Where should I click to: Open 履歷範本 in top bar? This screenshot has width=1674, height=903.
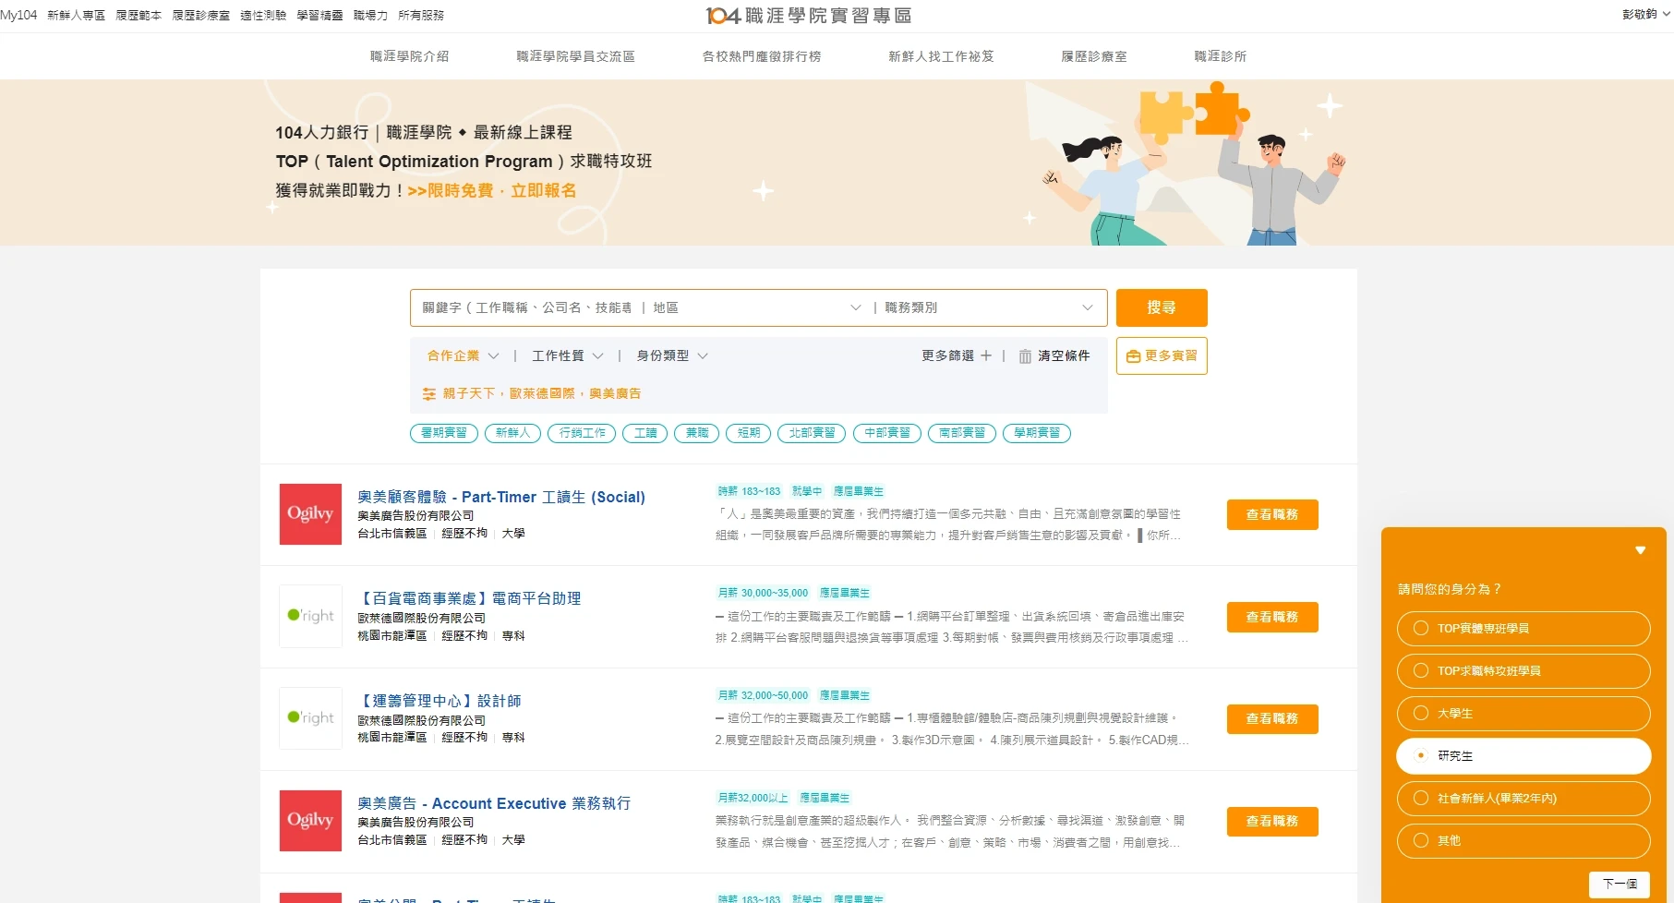coord(138,16)
